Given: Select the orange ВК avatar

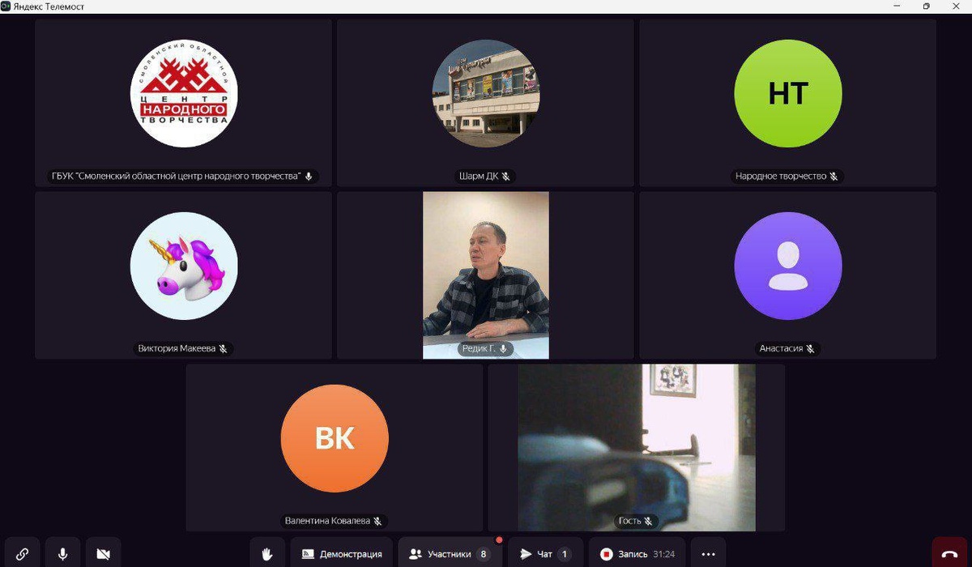Looking at the screenshot, I should click(335, 438).
